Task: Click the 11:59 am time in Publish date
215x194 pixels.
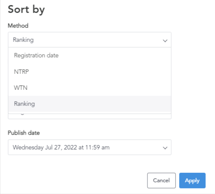Action: [97, 147]
